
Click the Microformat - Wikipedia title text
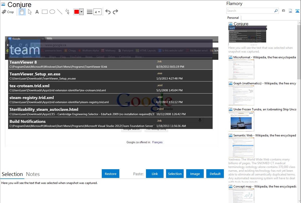click(265, 57)
